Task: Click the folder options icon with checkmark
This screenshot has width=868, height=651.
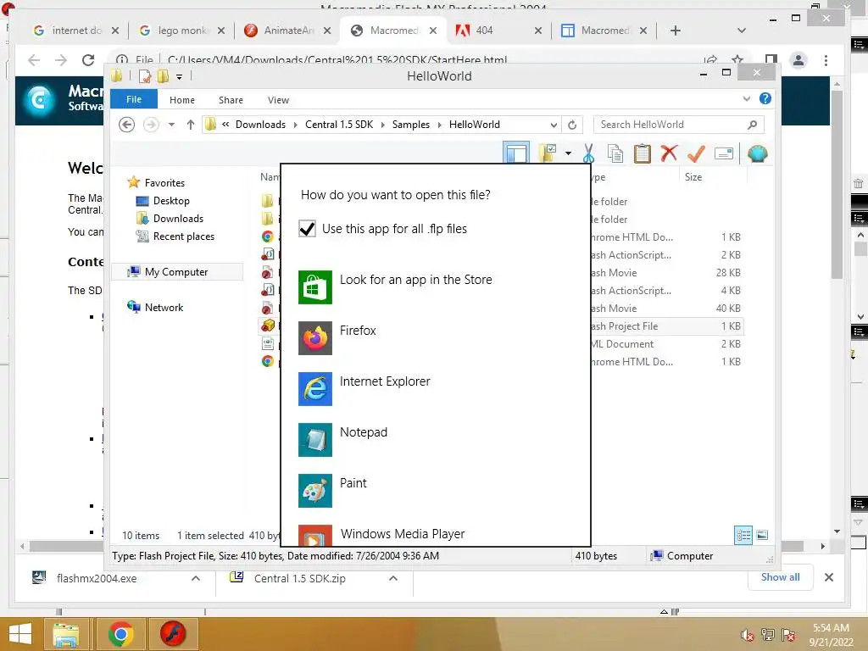Action: 548,153
